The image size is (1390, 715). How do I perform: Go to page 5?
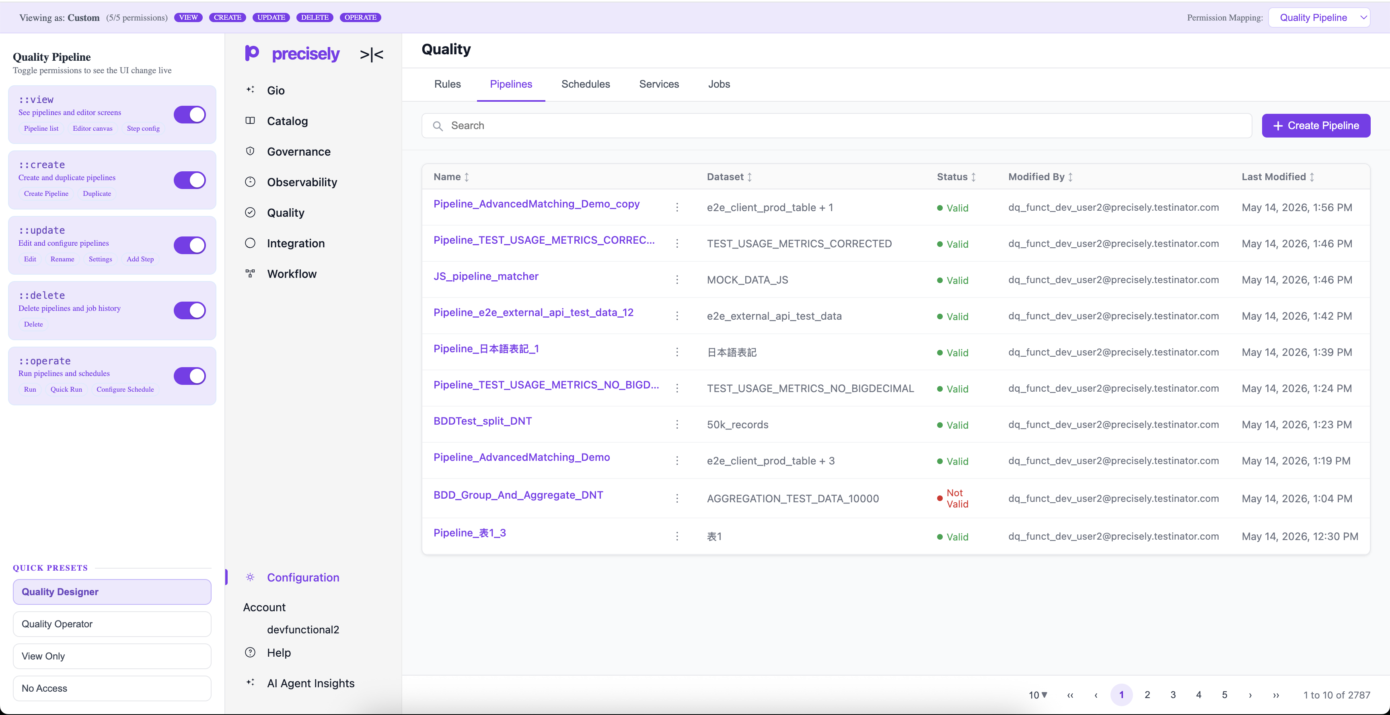pyautogui.click(x=1224, y=695)
